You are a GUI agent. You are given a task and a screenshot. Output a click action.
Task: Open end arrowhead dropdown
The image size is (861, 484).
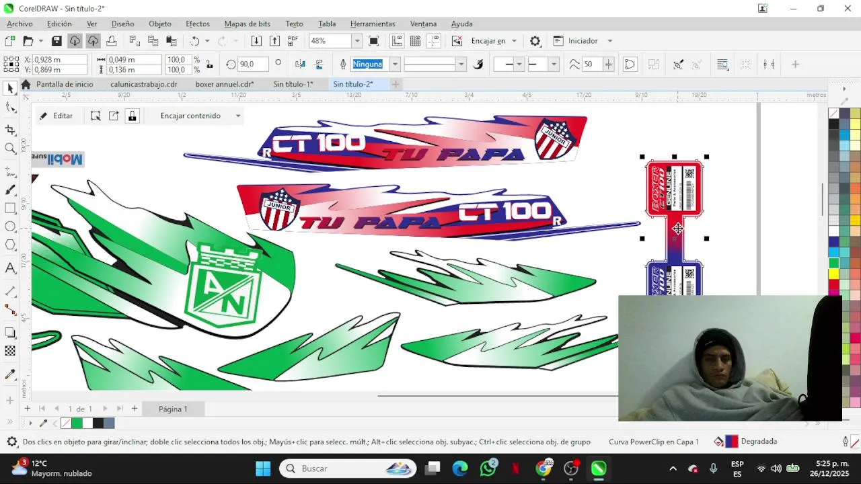554,65
